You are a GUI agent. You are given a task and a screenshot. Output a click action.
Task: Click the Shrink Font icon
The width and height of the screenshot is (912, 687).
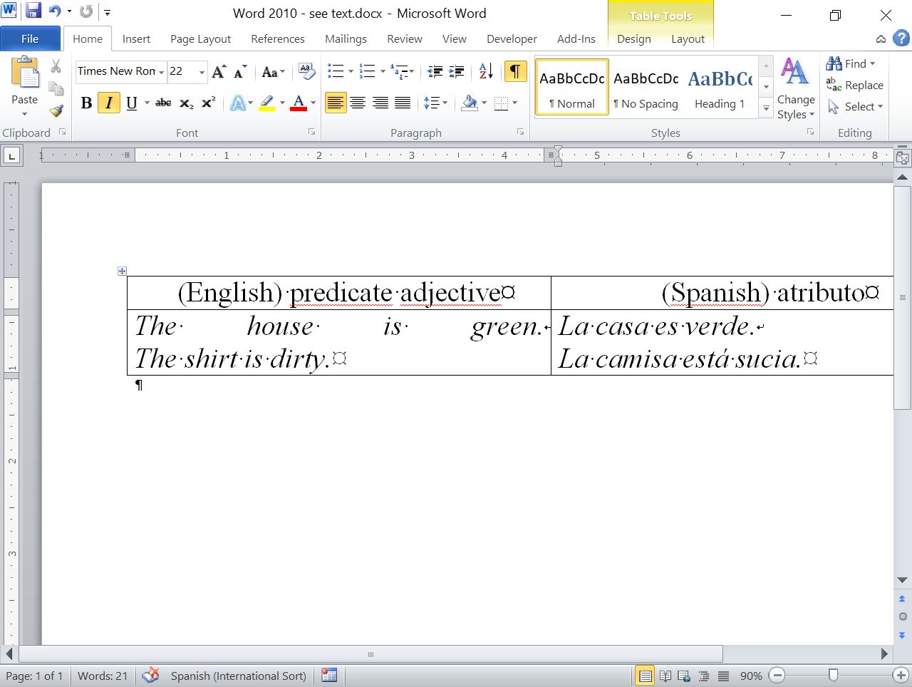tap(240, 71)
